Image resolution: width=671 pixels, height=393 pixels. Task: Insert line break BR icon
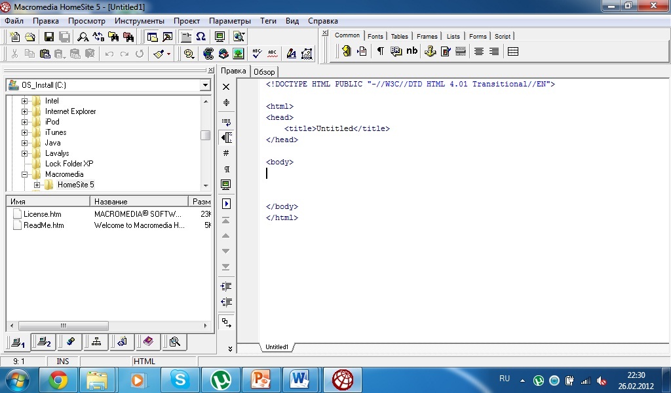pyautogui.click(x=396, y=51)
